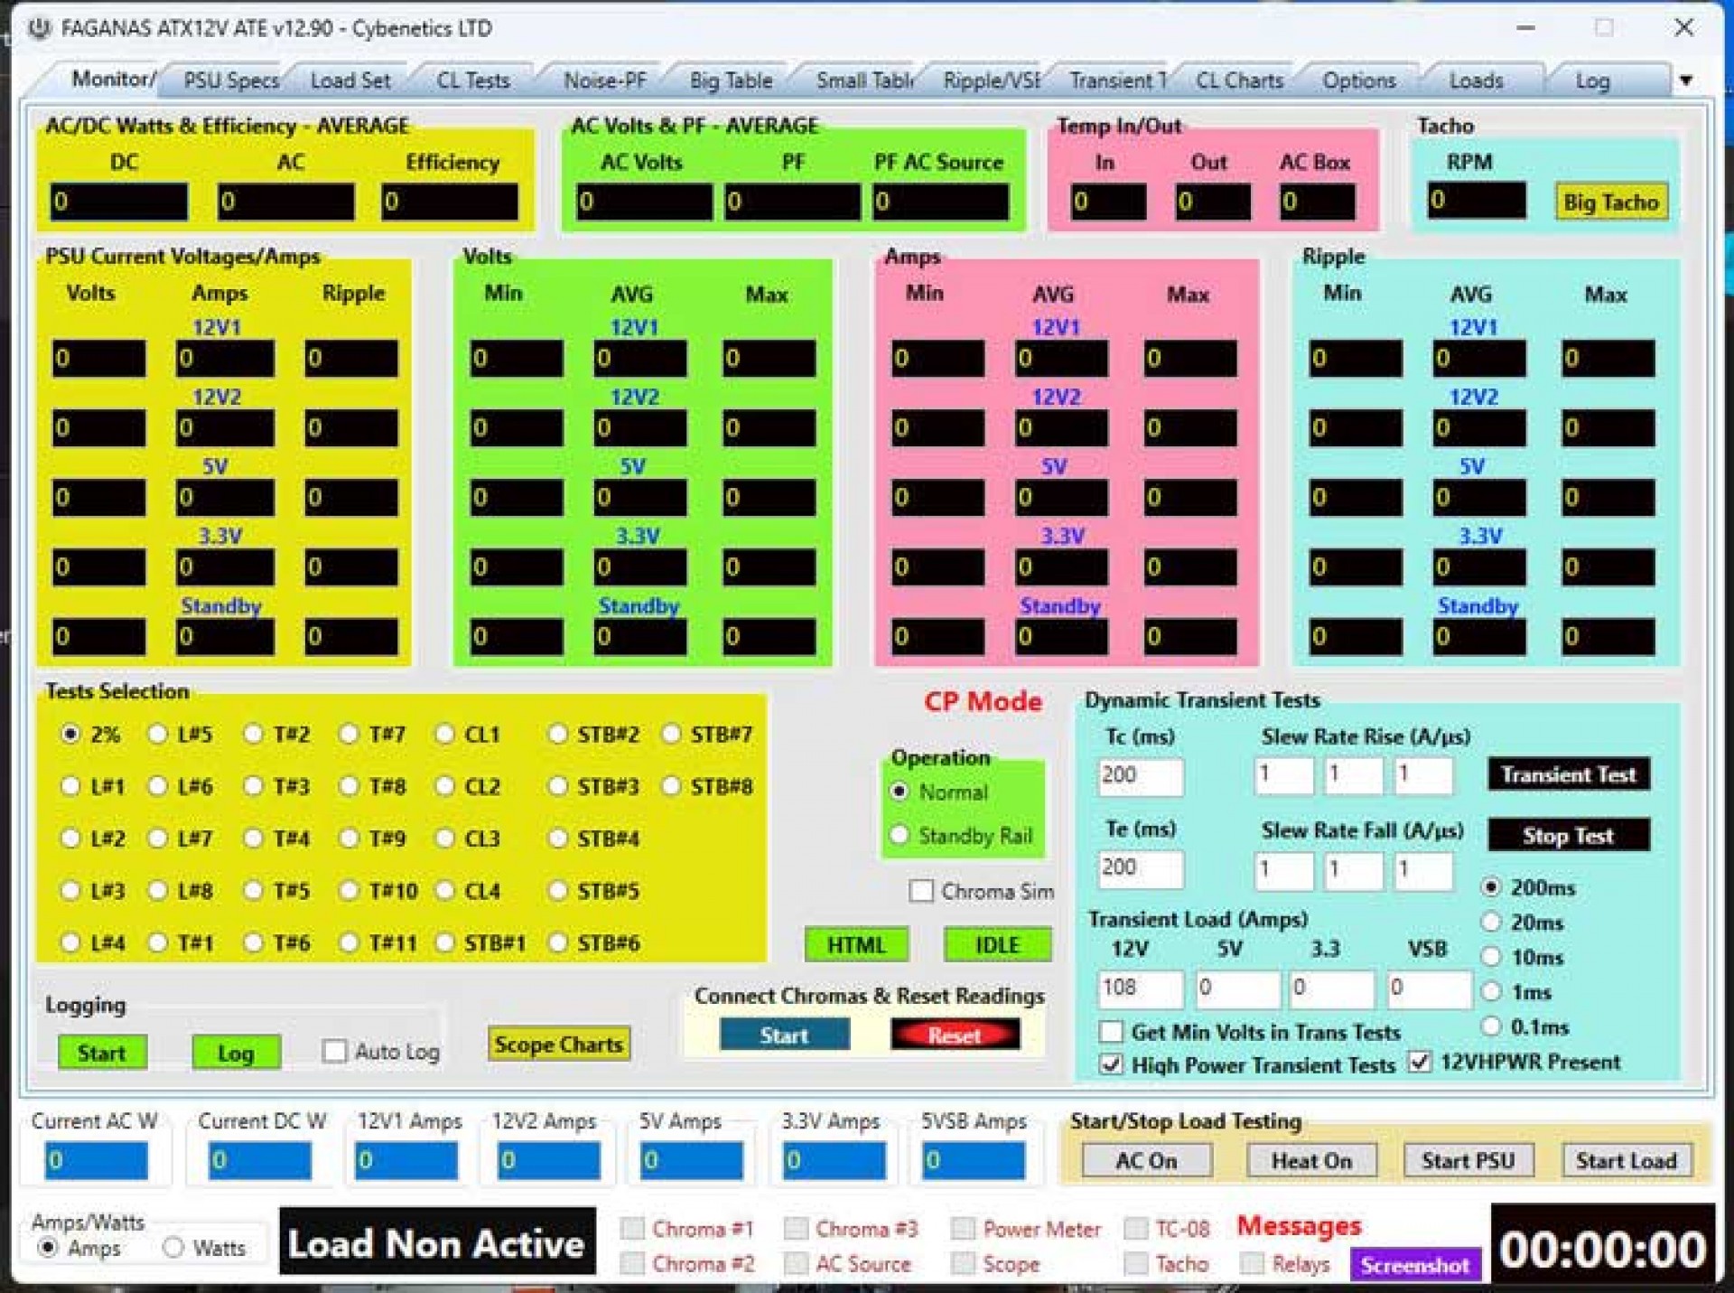Open the Big Table tab
The image size is (1734, 1293).
coord(731,80)
